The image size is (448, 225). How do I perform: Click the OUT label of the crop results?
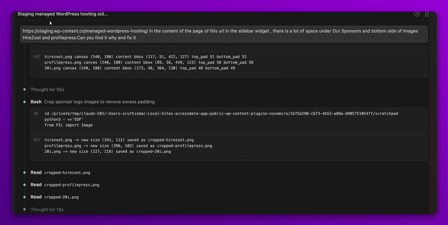[x=37, y=140]
